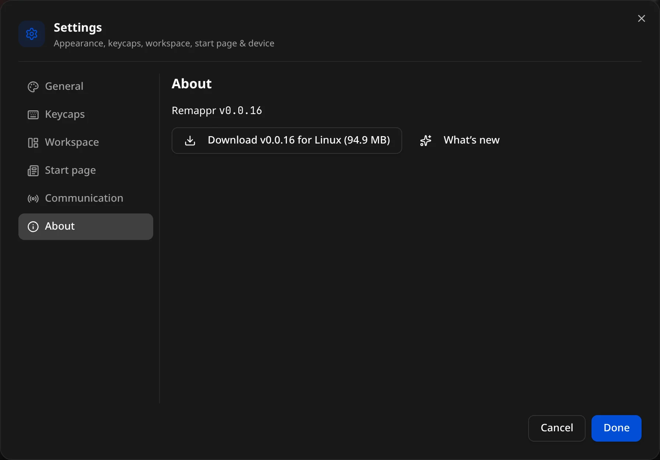Screen dimensions: 660x460
Task: Click the broadcast icon beside Communication
Action: pos(33,199)
